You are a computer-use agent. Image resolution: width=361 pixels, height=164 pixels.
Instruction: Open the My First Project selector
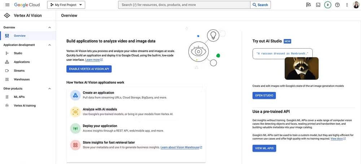click(66, 5)
